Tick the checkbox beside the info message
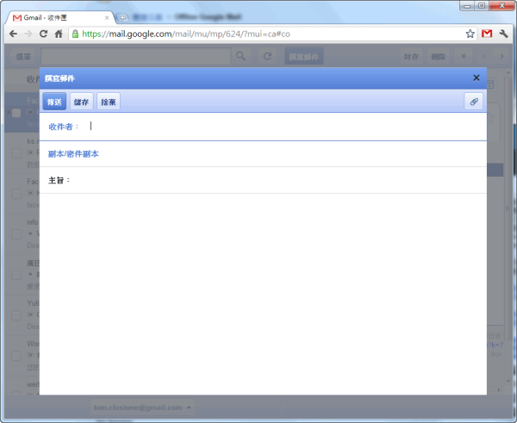 point(16,234)
